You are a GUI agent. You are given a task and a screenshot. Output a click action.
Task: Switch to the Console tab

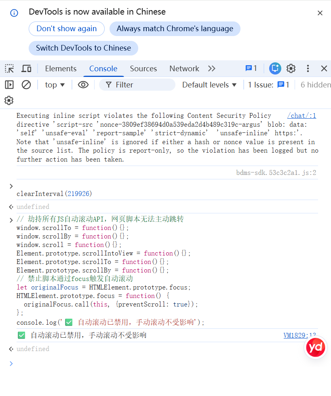point(103,68)
